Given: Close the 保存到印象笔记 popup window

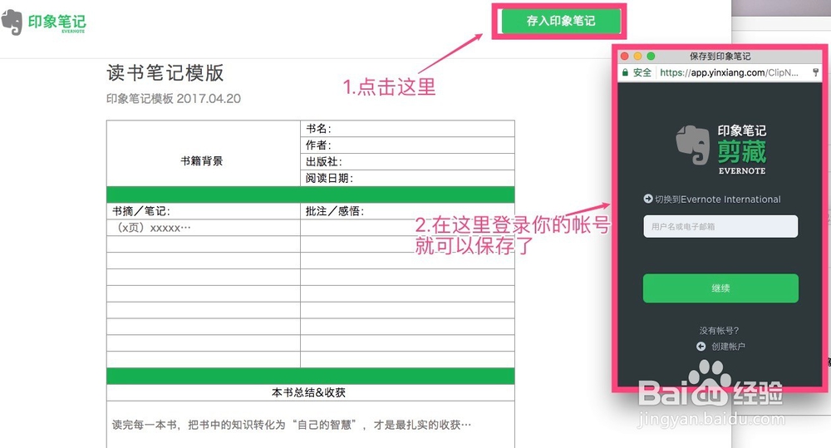Looking at the screenshot, I should click(625, 57).
